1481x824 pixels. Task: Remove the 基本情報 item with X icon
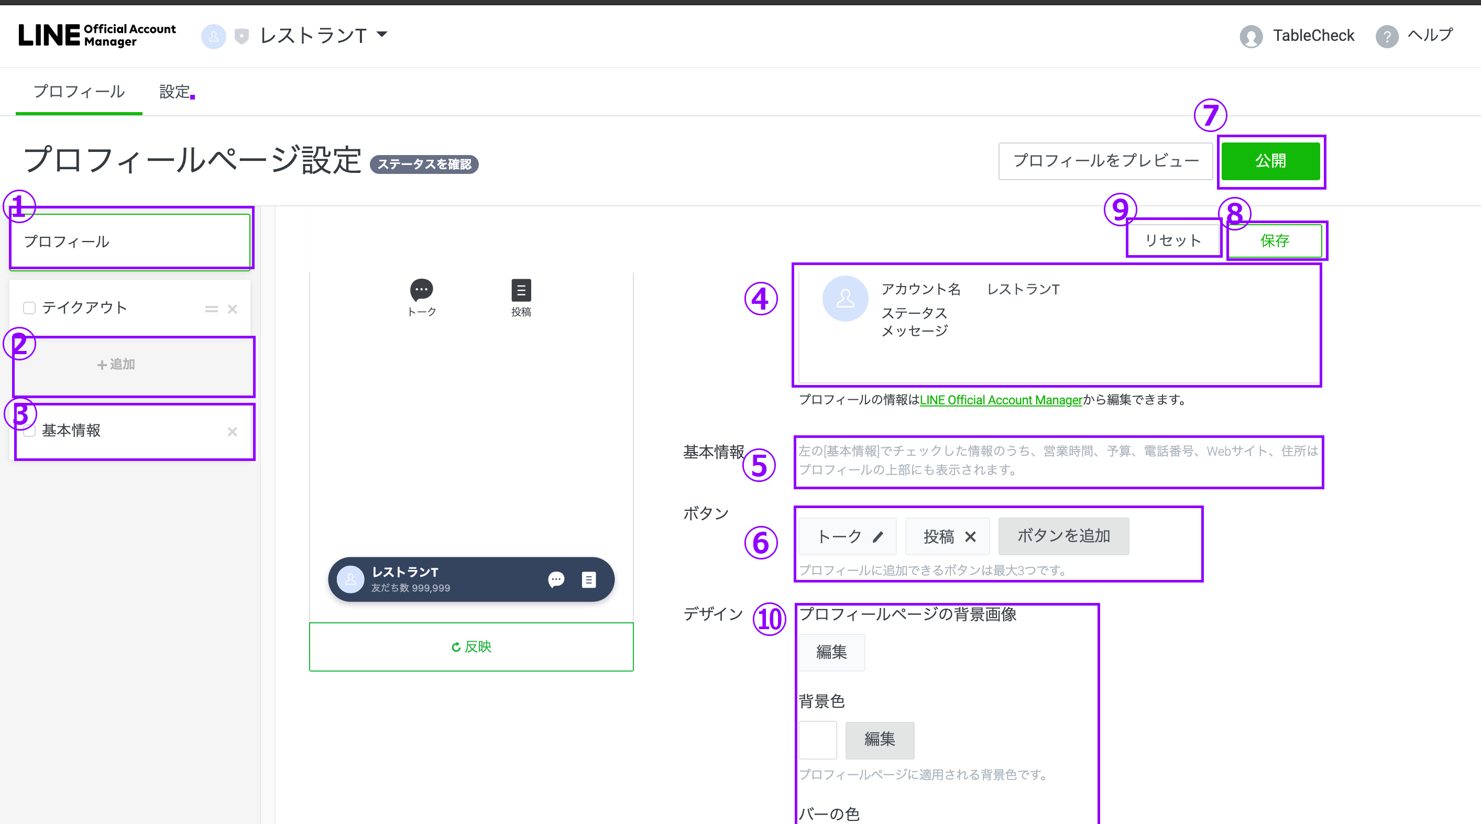point(232,432)
